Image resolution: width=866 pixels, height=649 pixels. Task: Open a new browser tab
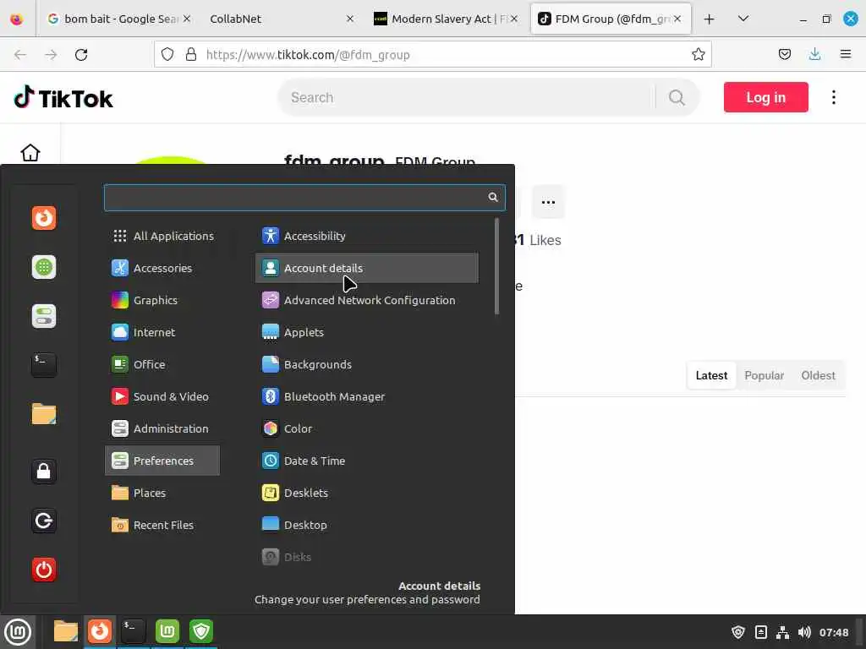tap(710, 19)
